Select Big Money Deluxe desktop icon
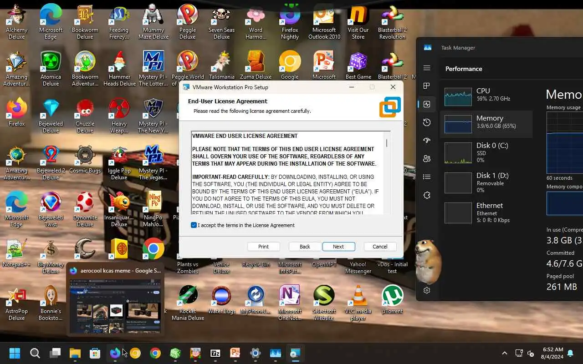This screenshot has width=583, height=364. (x=51, y=256)
